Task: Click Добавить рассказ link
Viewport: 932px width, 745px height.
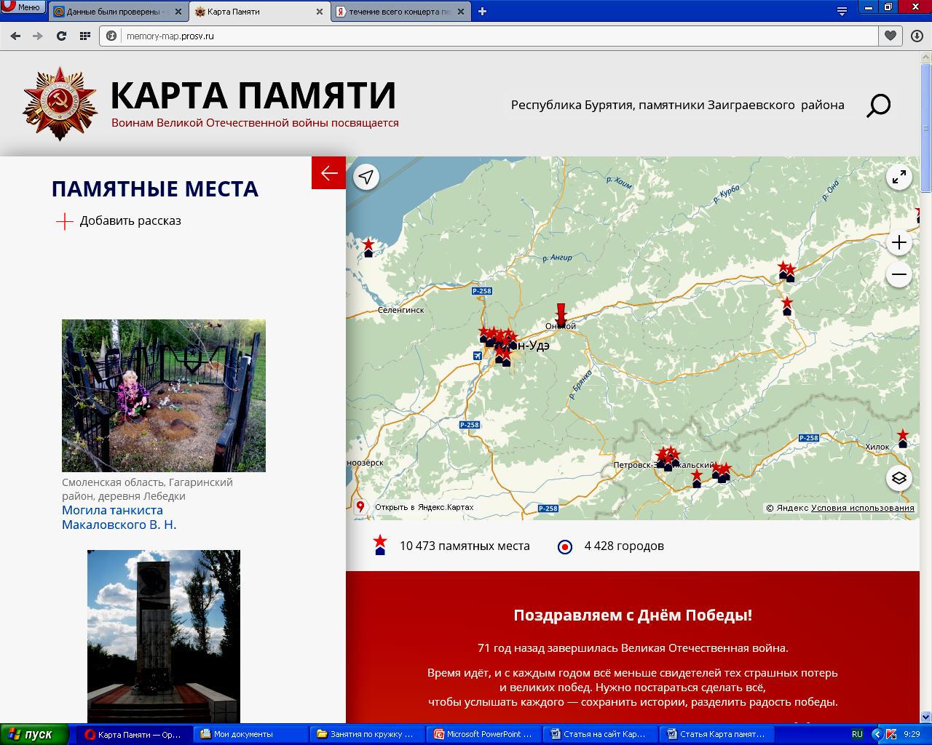Action: pyautogui.click(x=130, y=220)
